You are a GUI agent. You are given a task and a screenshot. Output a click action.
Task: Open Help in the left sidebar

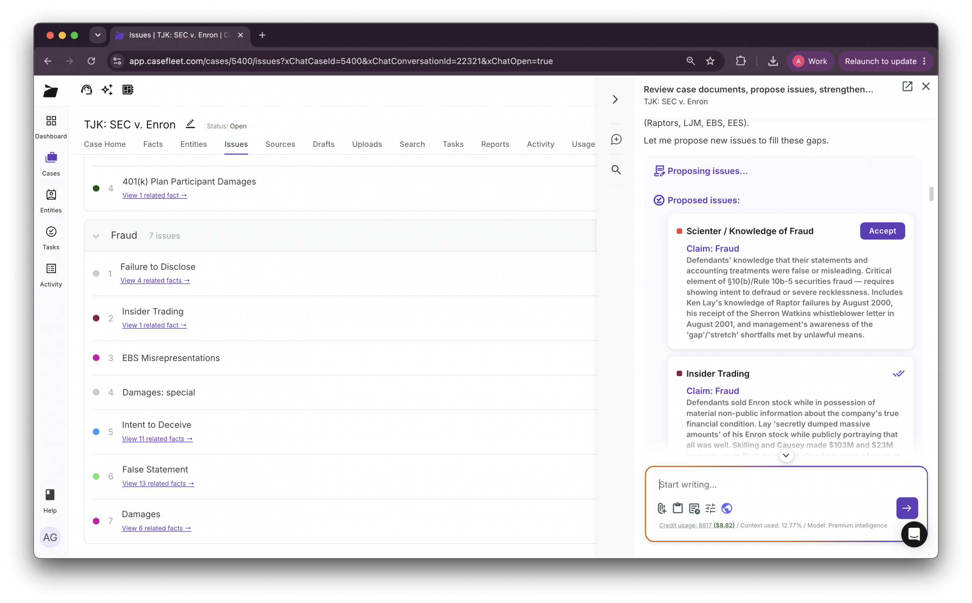50,501
